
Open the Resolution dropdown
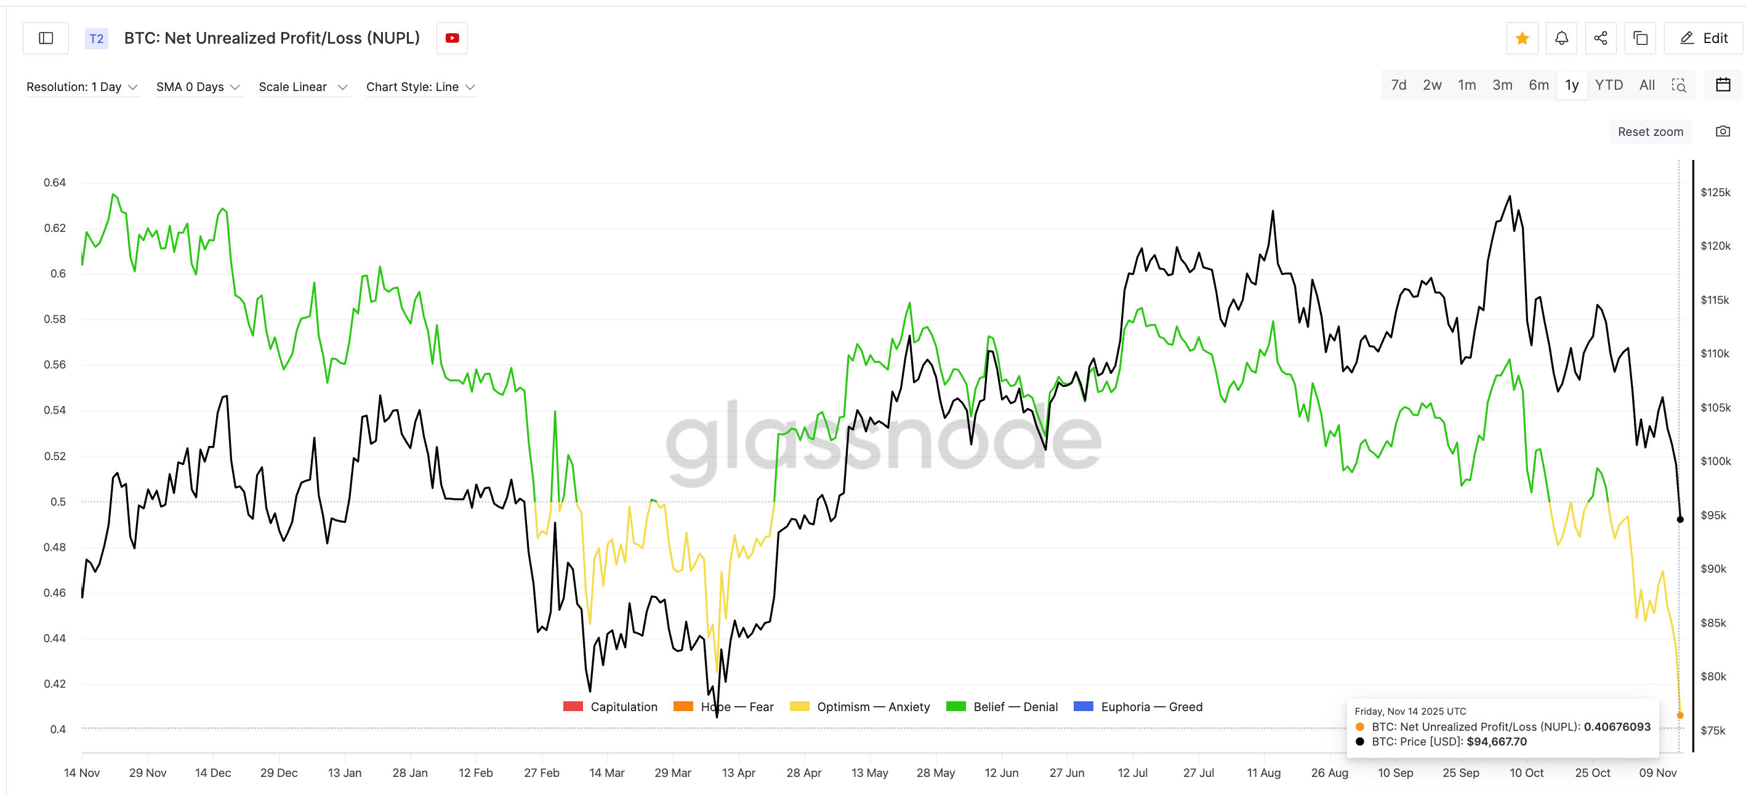[81, 87]
